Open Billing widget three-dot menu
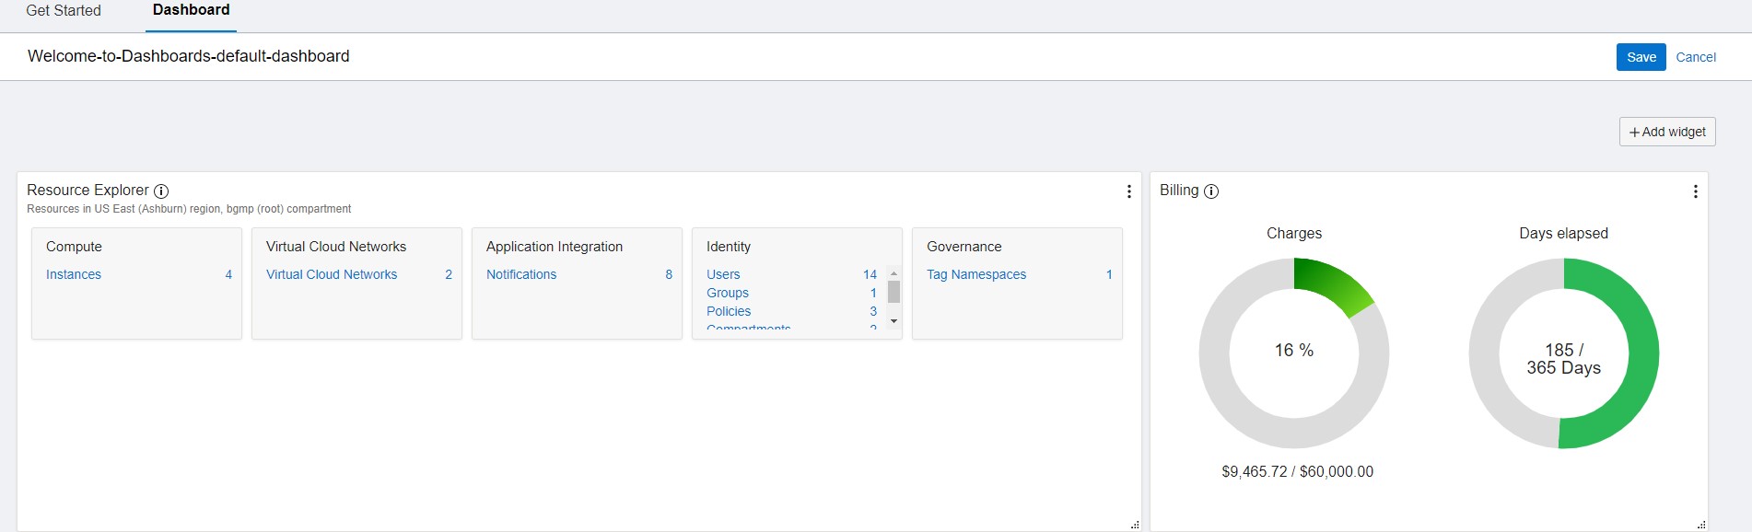The width and height of the screenshot is (1752, 532). 1695,191
